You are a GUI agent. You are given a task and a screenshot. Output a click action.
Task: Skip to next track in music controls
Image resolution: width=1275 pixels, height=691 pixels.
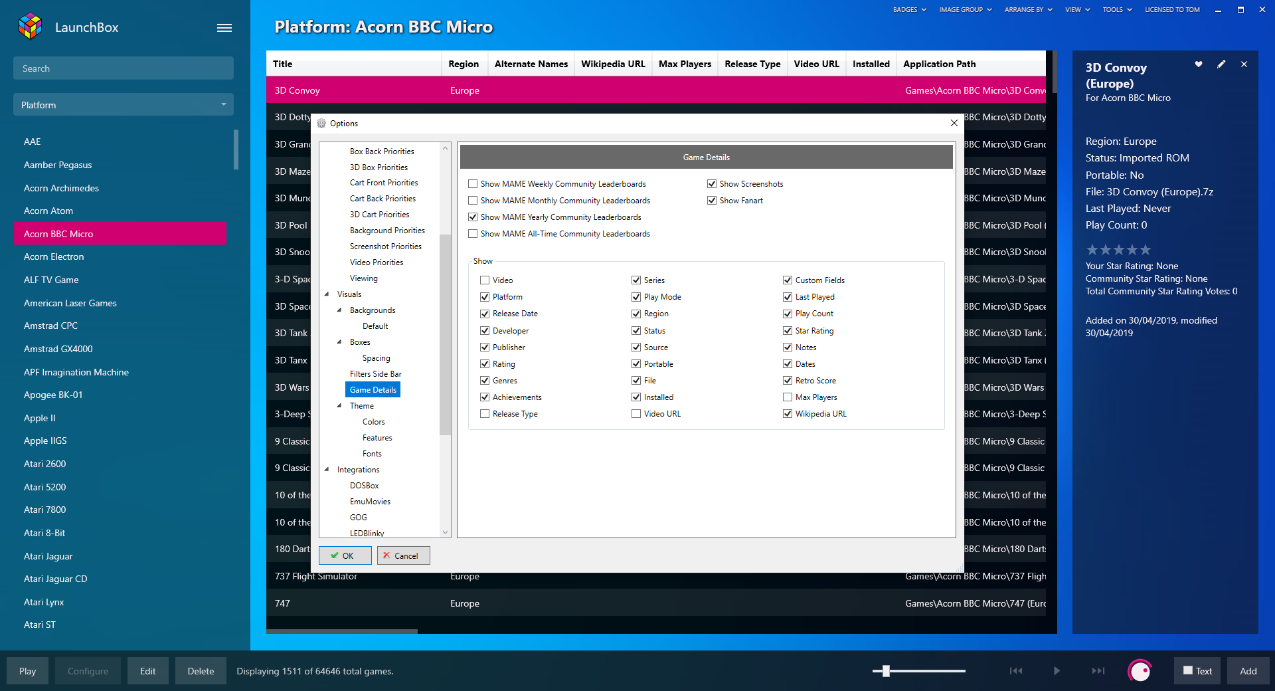(x=1098, y=671)
